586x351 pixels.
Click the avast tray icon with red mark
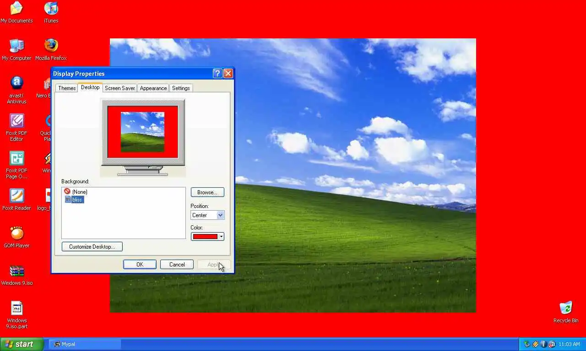click(552, 344)
